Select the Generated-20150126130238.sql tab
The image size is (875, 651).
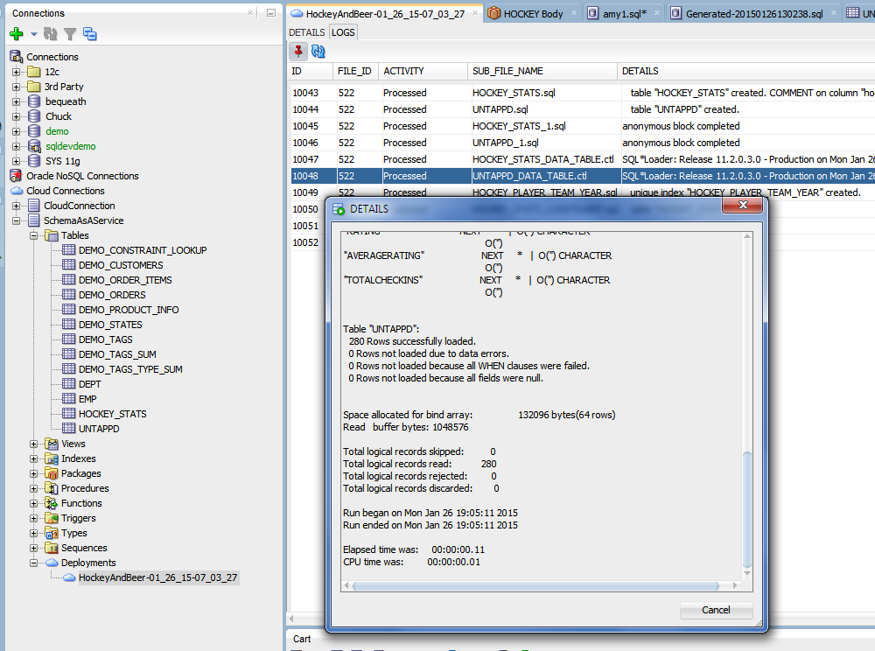754,14
